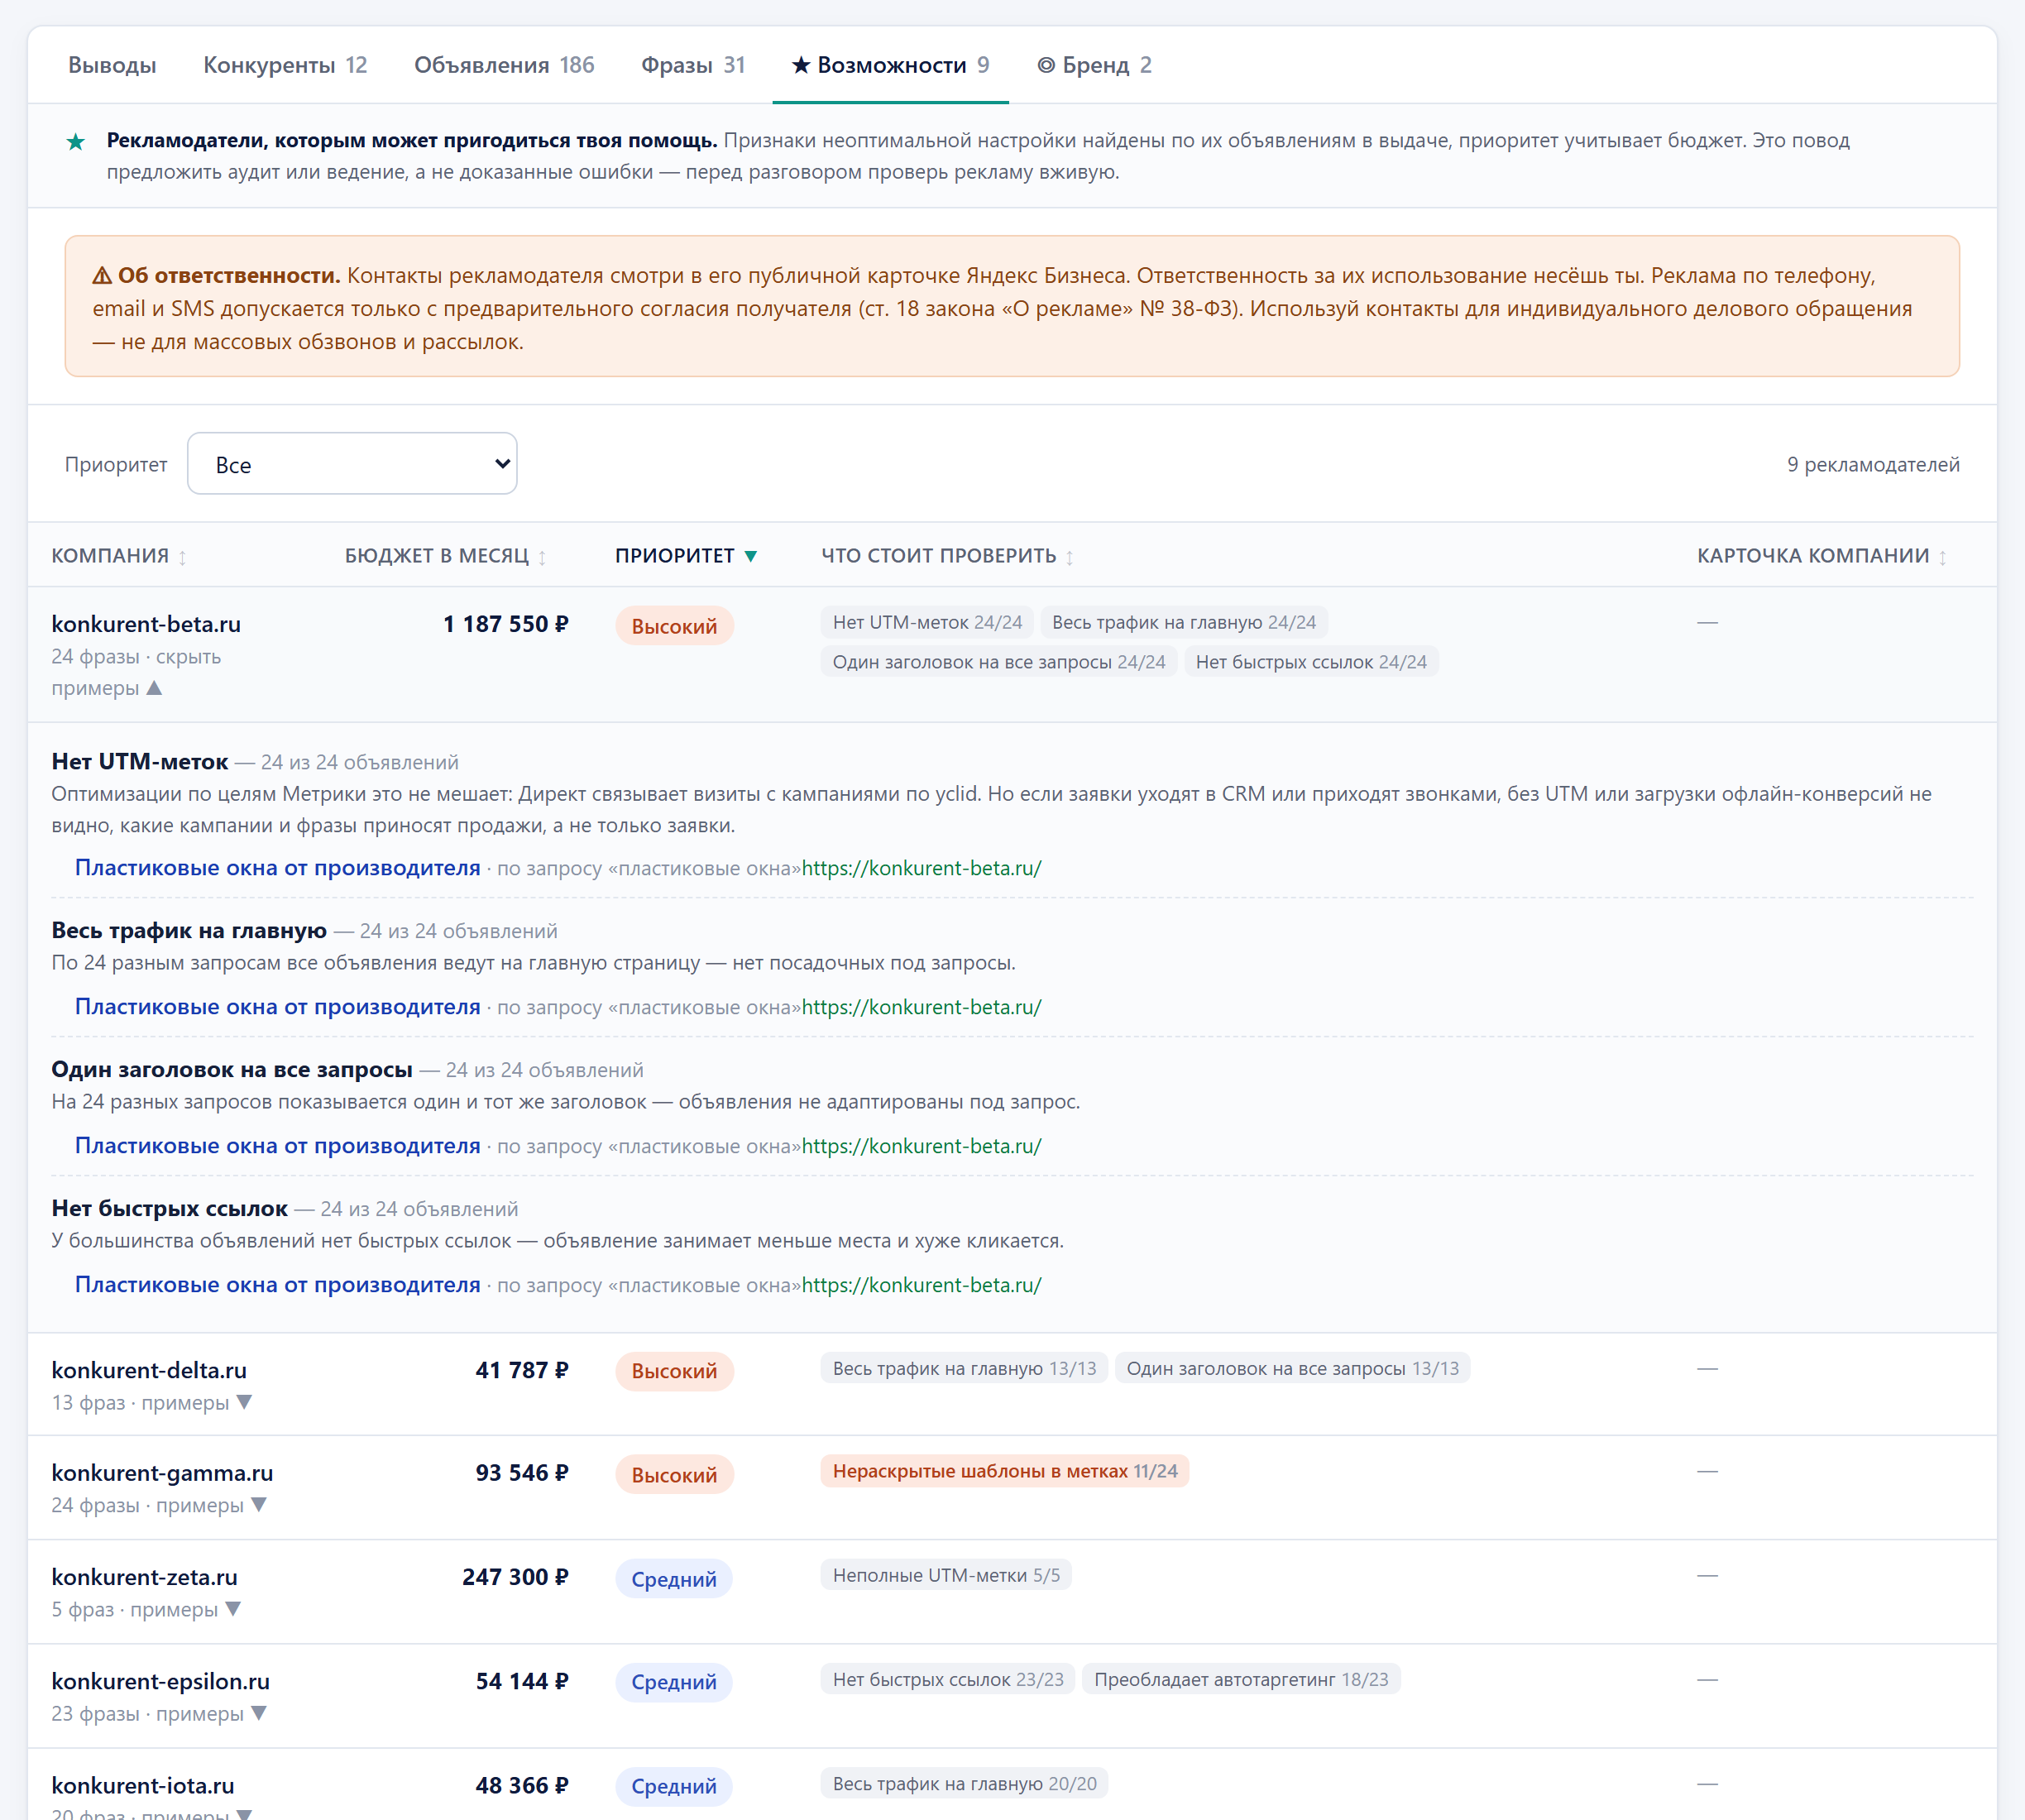Click the 247 300 ₽ budget value

pos(515,1577)
